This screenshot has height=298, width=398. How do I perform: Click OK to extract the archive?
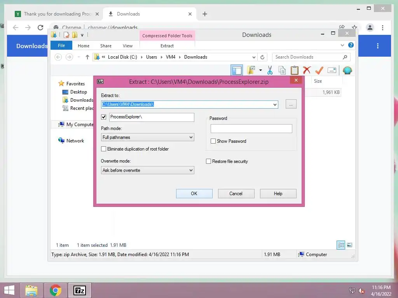(x=194, y=194)
